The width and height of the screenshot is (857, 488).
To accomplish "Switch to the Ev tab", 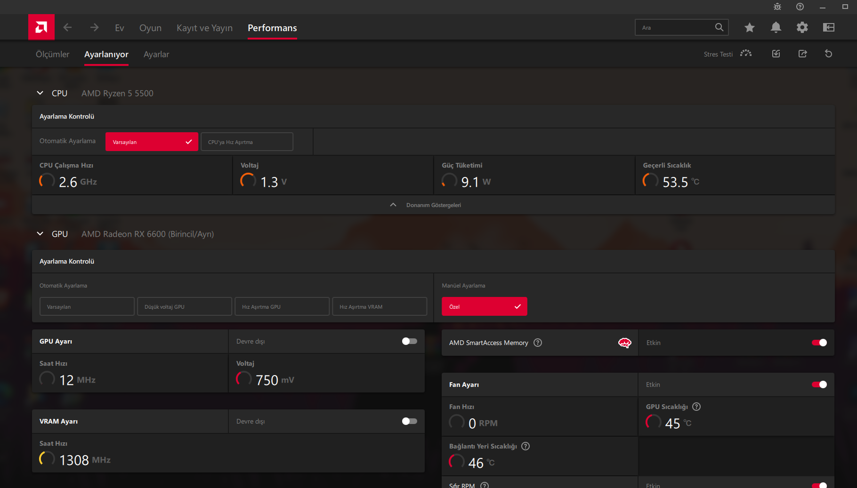I will point(120,28).
